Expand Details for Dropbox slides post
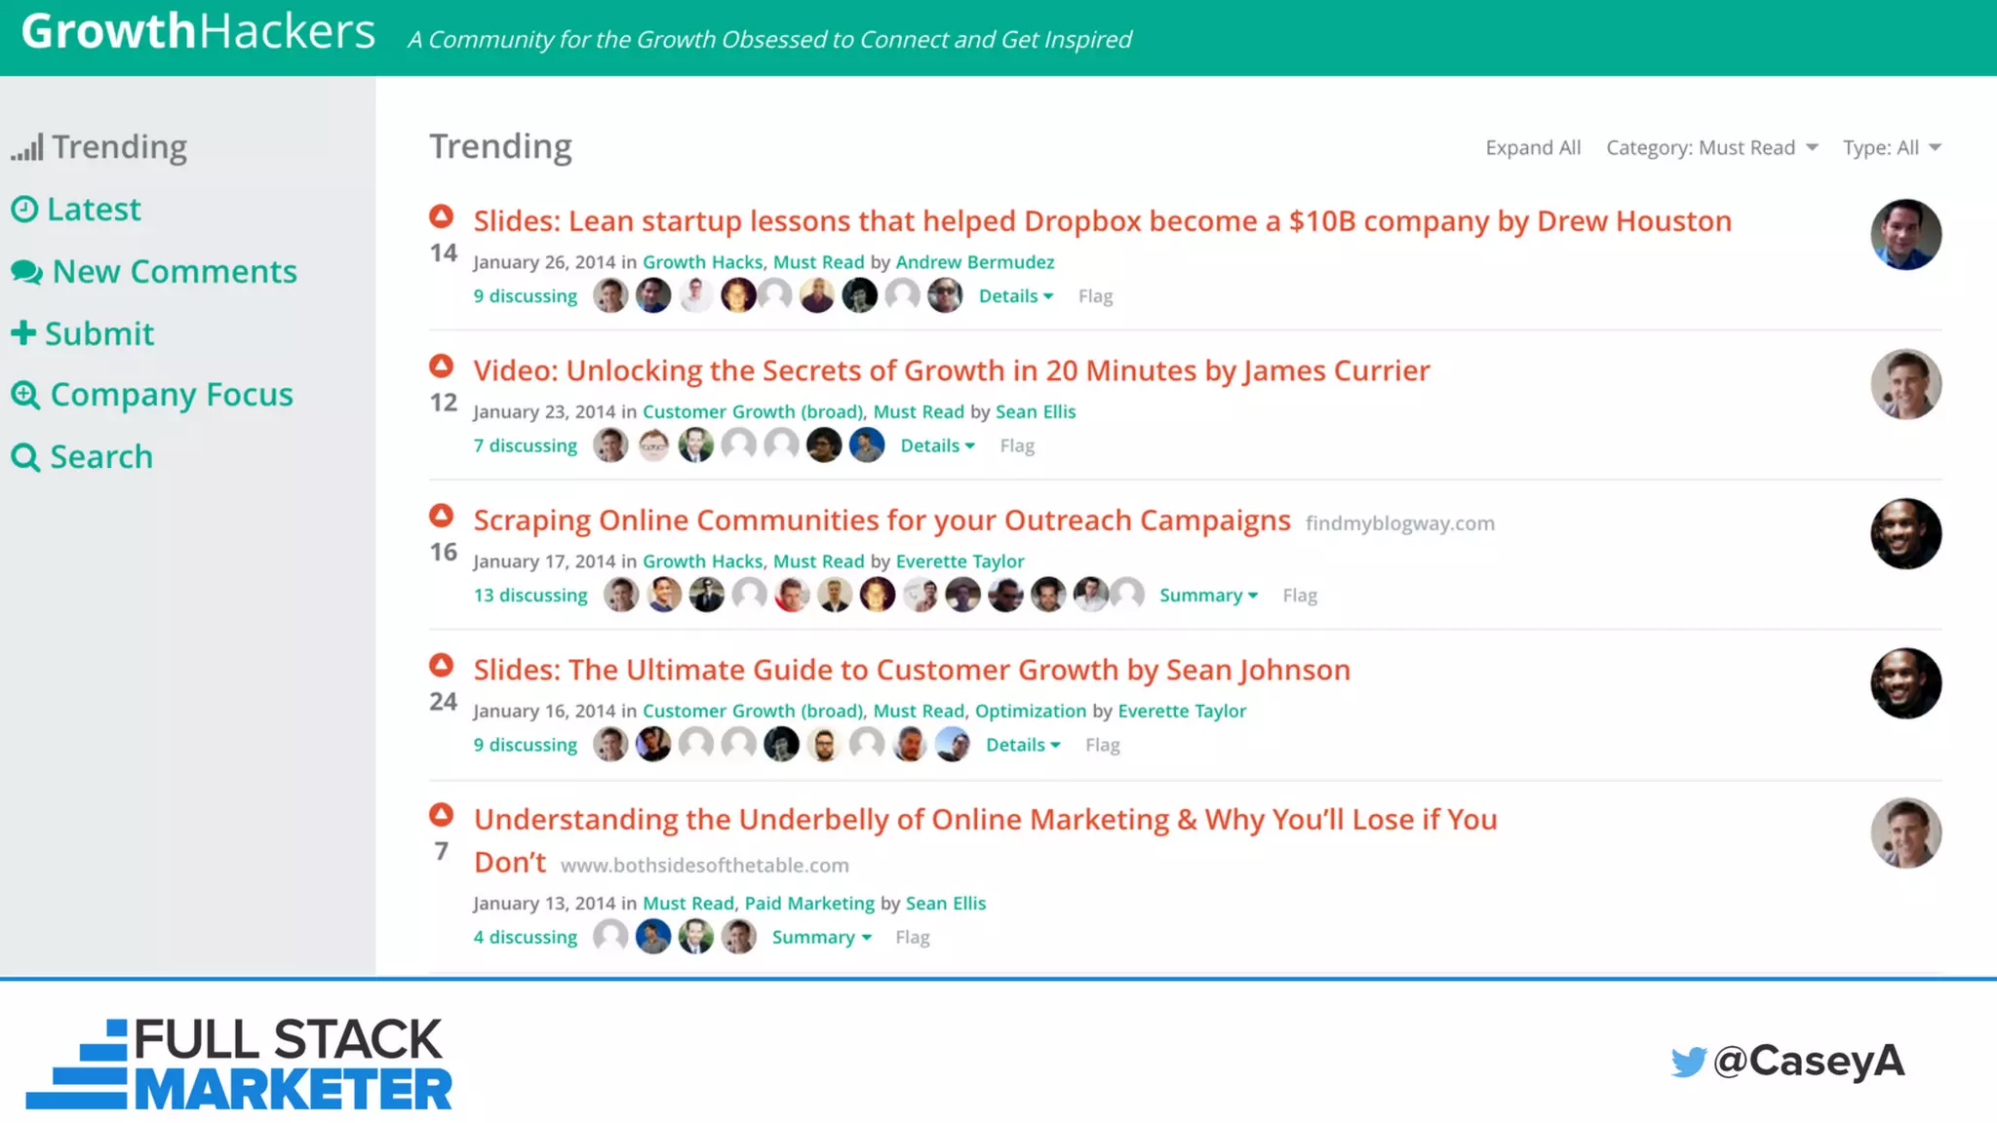 pyautogui.click(x=1015, y=296)
